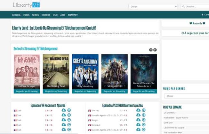Play Agents of S.H.I.E.L.D. S7-E5
209x134 pixels.
pyautogui.click(x=144, y=130)
